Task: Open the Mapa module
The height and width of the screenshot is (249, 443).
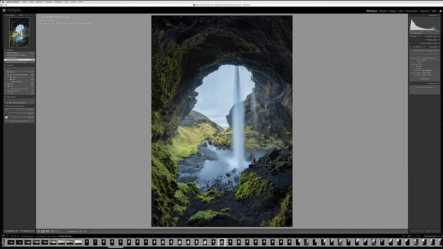Action: [393, 11]
